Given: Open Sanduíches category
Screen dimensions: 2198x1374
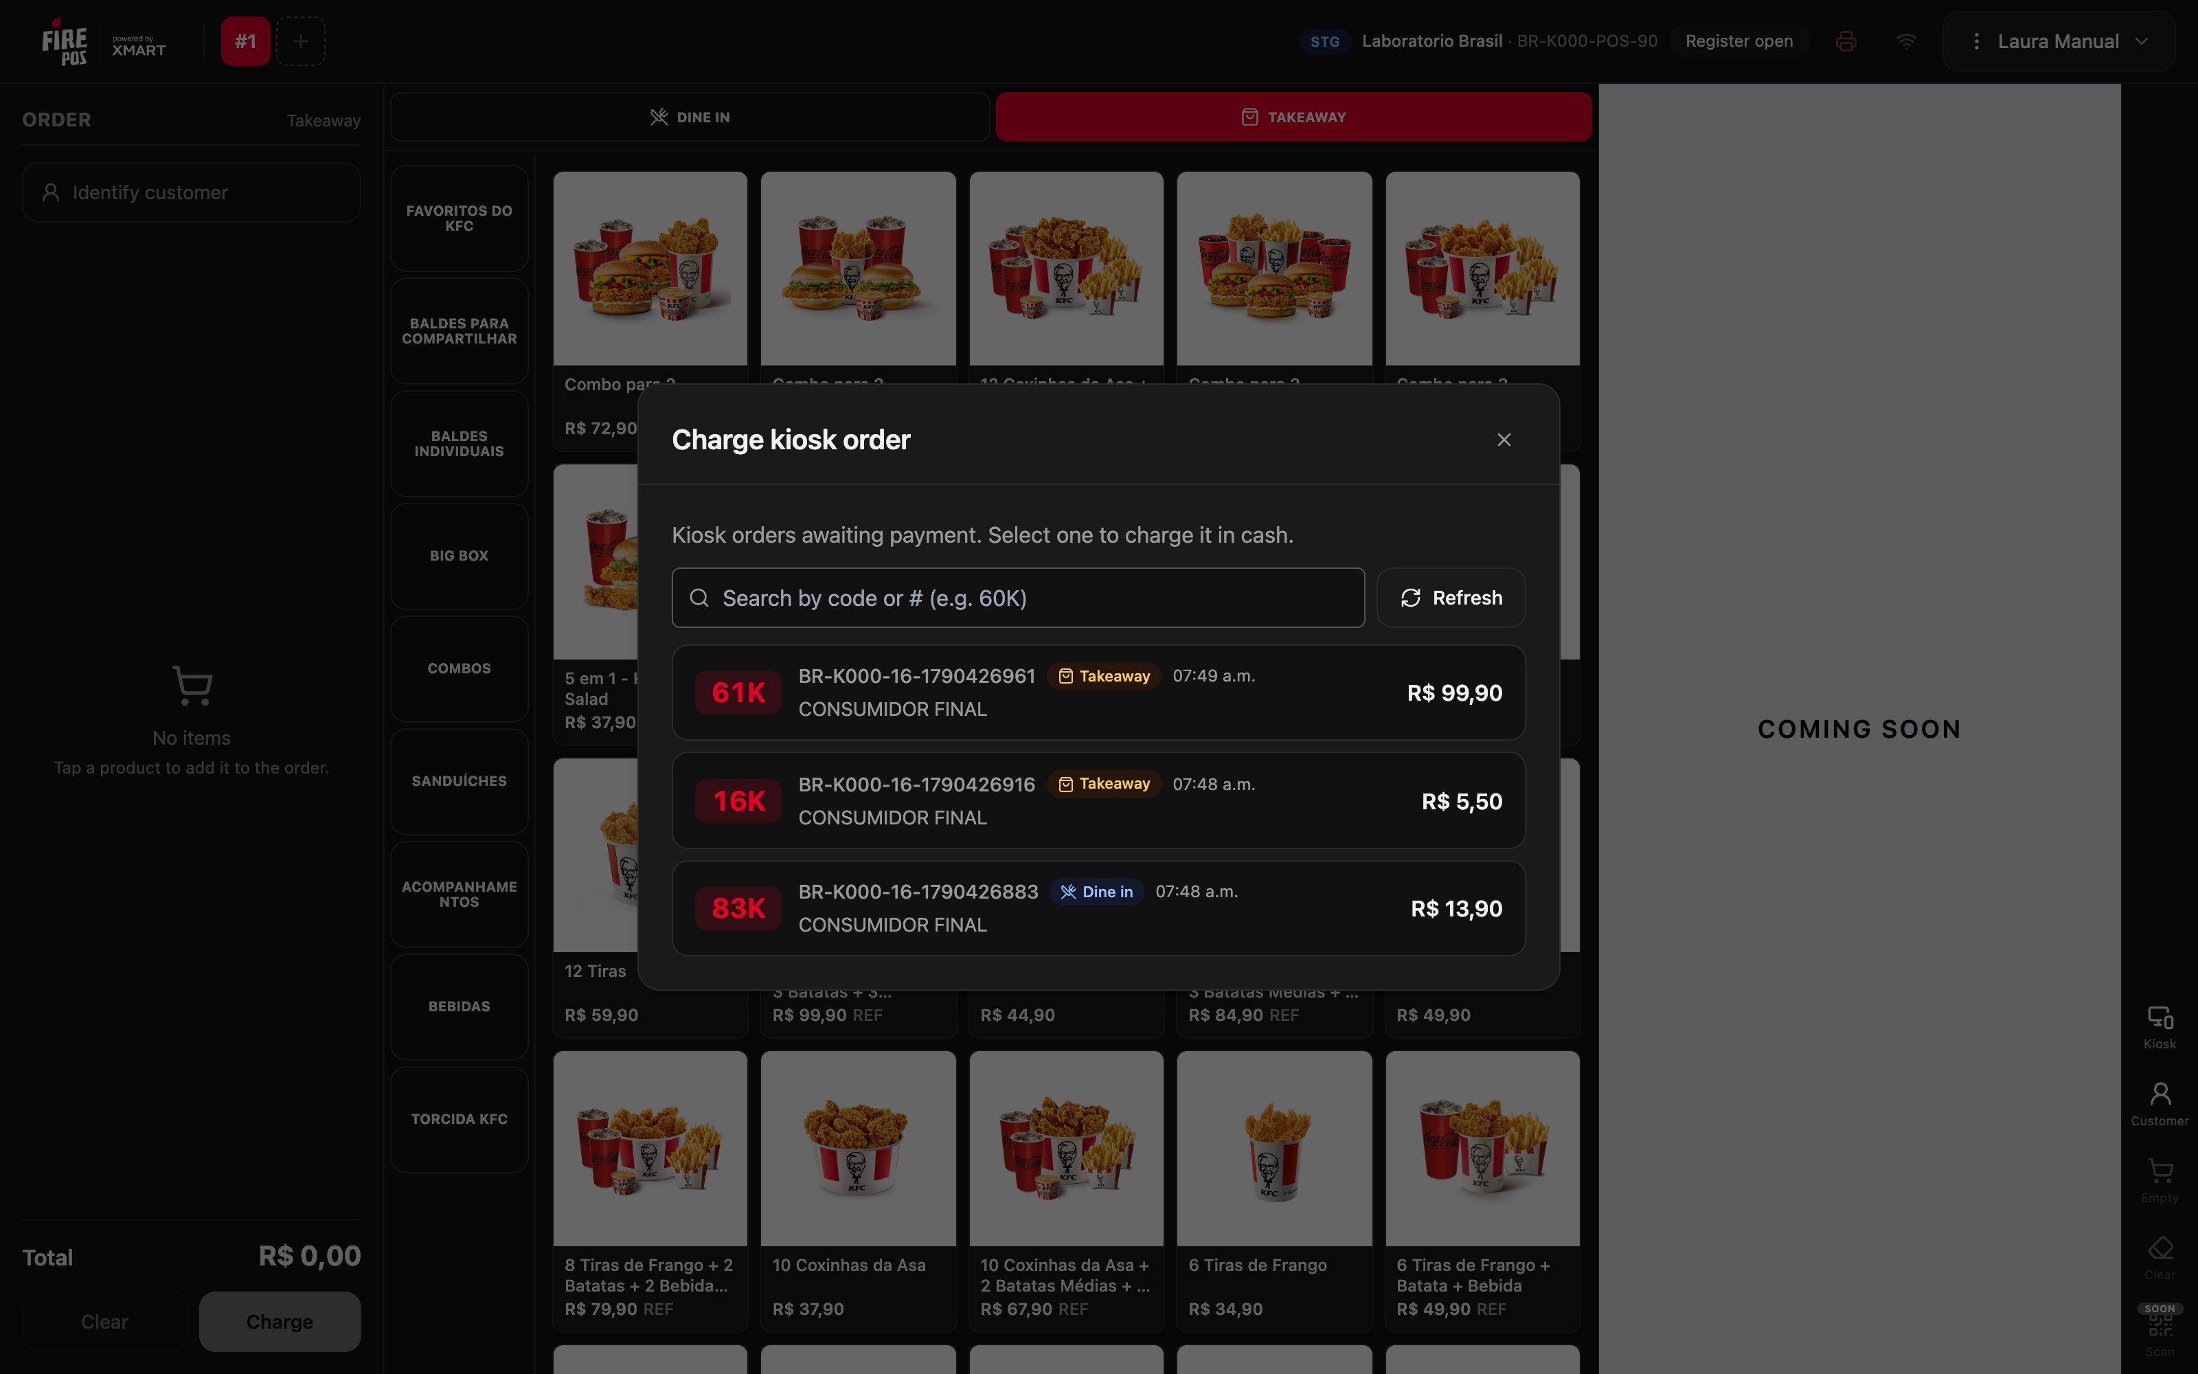Looking at the screenshot, I should coord(460,782).
